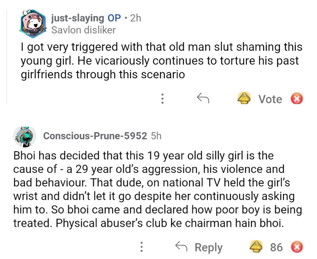The height and width of the screenshot is (259, 317).
Task: Downvote just-slaying's comment
Action: [x=297, y=98]
